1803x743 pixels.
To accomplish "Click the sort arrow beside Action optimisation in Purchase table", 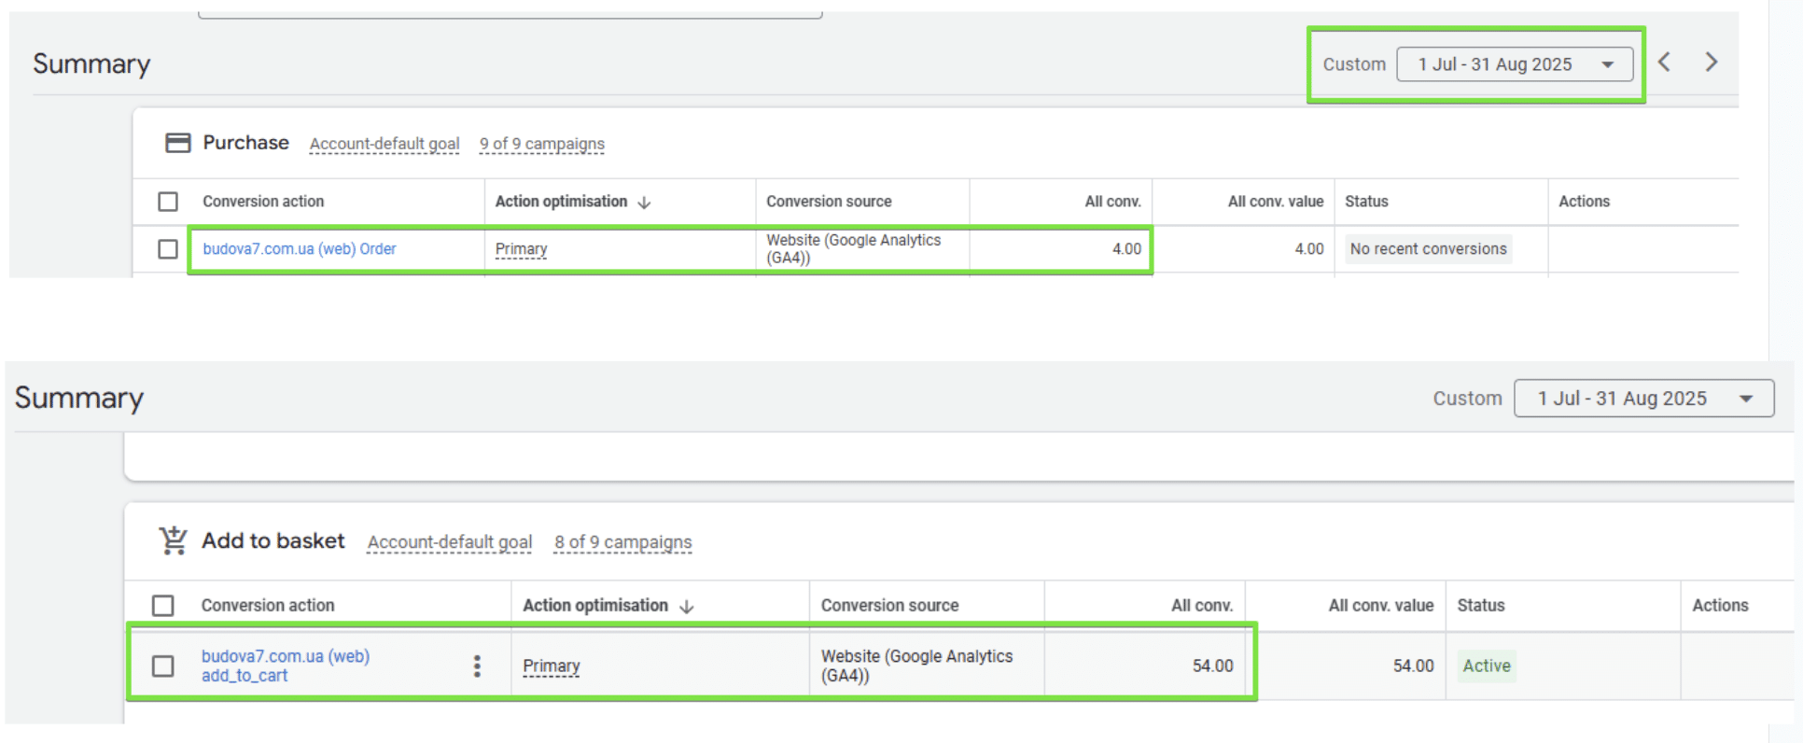I will pyautogui.click(x=644, y=203).
